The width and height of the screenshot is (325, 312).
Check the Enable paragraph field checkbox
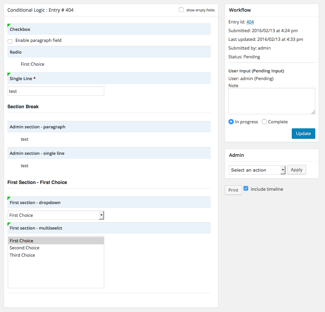pos(10,41)
